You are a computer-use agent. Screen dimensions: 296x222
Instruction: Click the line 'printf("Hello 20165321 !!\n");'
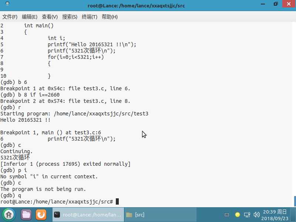point(92,44)
